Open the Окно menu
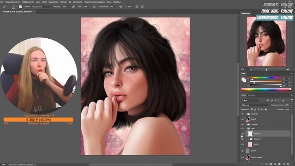This screenshot has width=295, height=166. point(109,2)
